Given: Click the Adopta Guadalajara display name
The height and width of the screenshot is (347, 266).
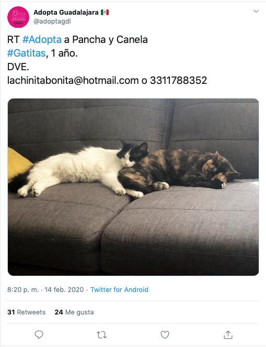Looking at the screenshot, I should coord(66,13).
